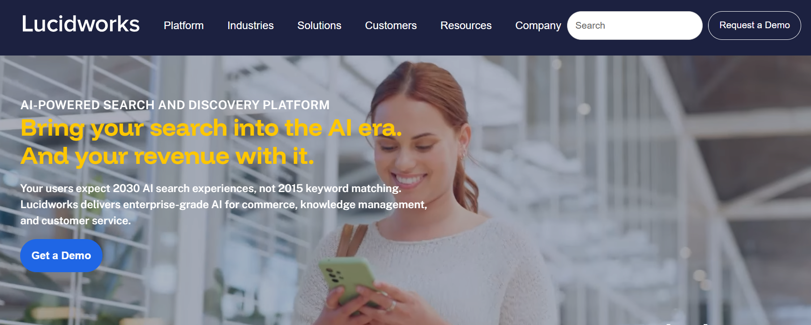
Task: Go to the Customers section
Action: pos(391,26)
